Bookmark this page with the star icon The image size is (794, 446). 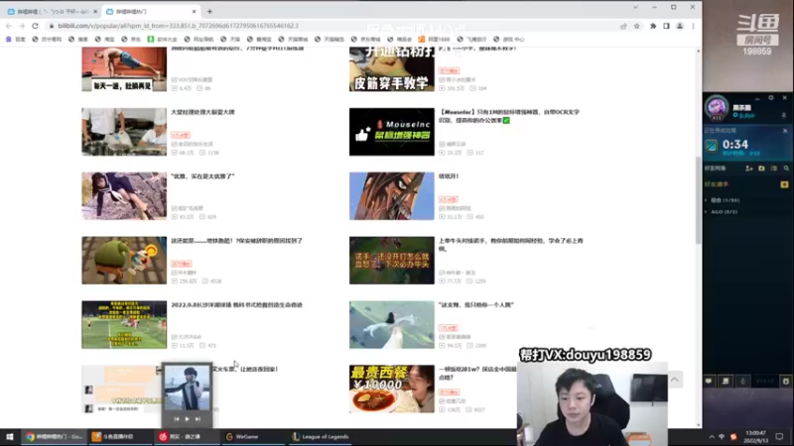pos(636,26)
